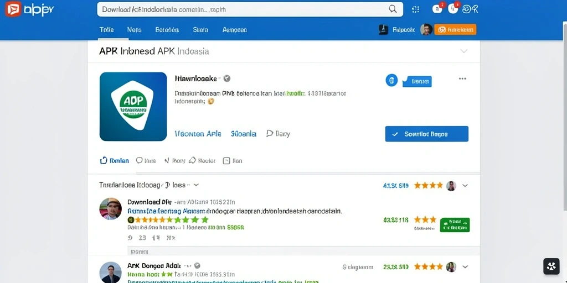Open the three-dots menu on app card
Viewport: 567px width, 283px height.
pyautogui.click(x=462, y=78)
